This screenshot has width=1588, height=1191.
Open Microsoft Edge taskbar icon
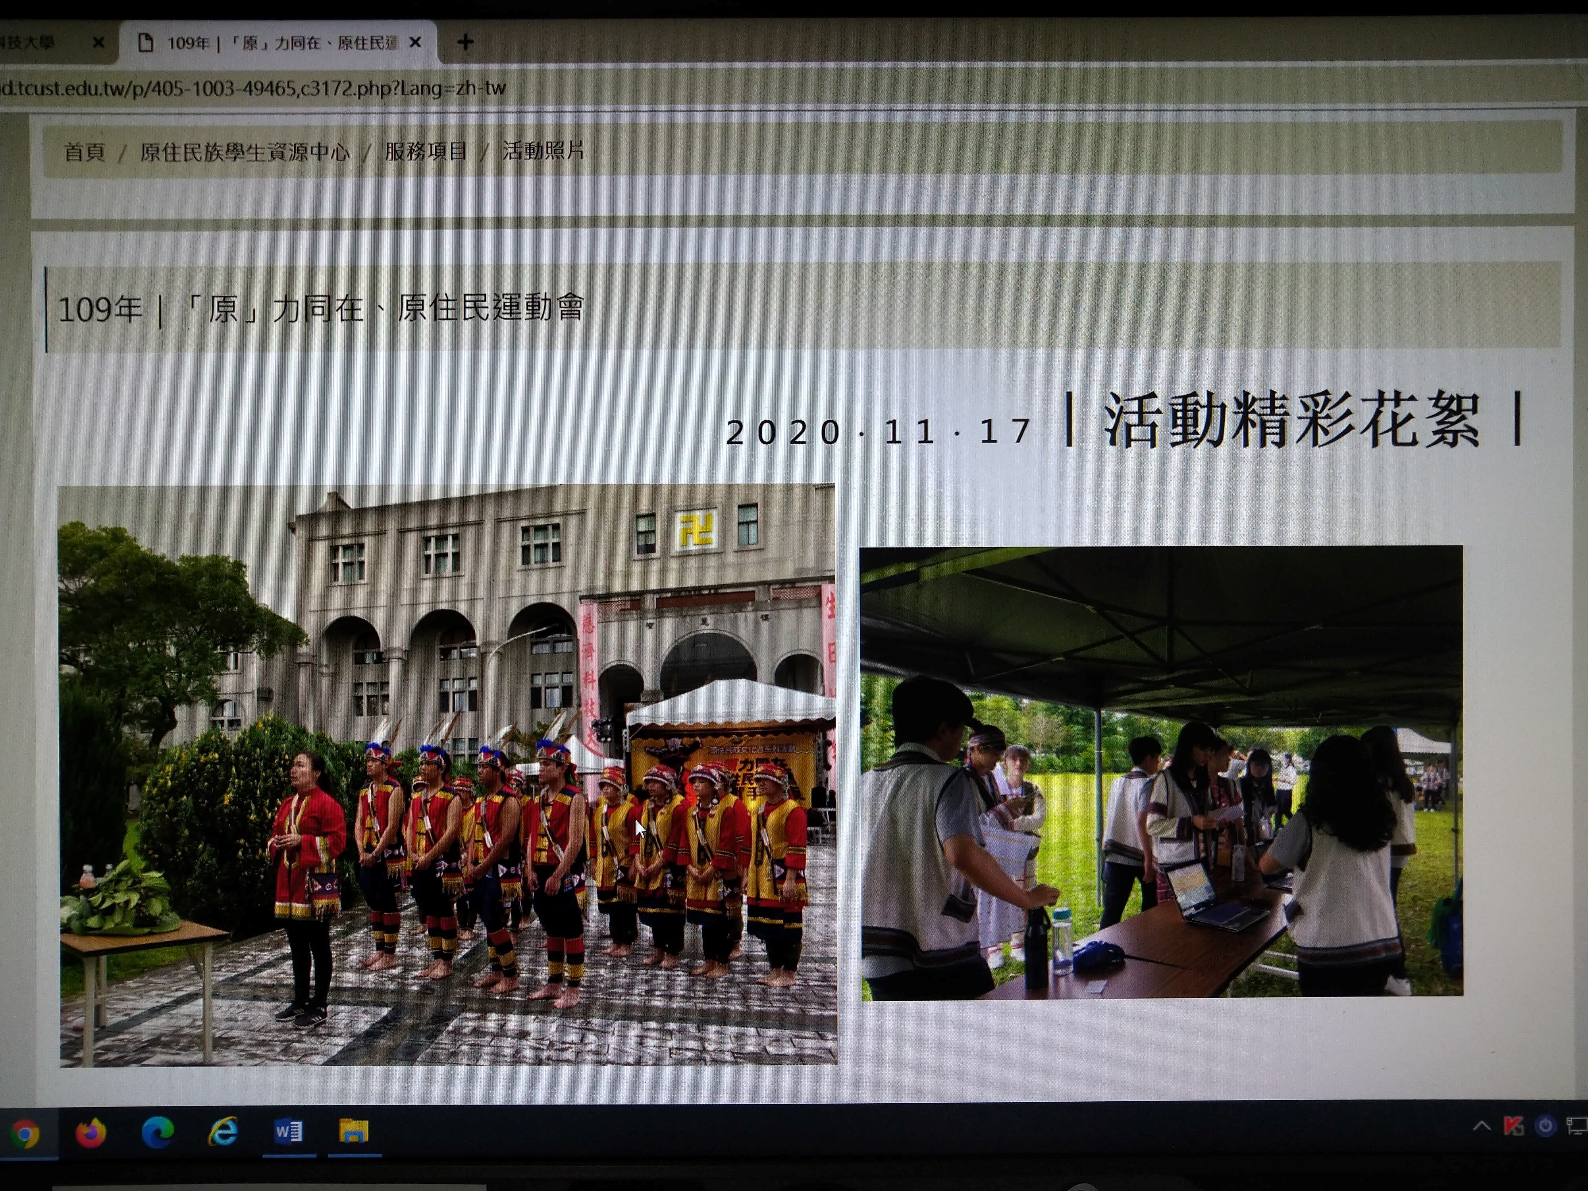pyautogui.click(x=157, y=1133)
